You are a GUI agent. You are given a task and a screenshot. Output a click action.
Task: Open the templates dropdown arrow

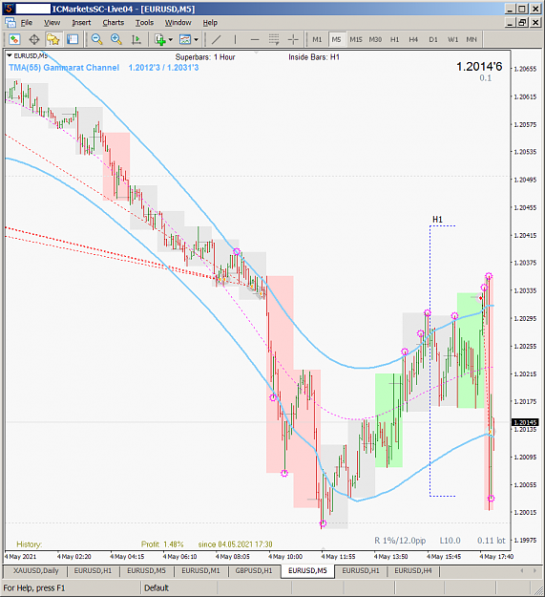(196, 39)
